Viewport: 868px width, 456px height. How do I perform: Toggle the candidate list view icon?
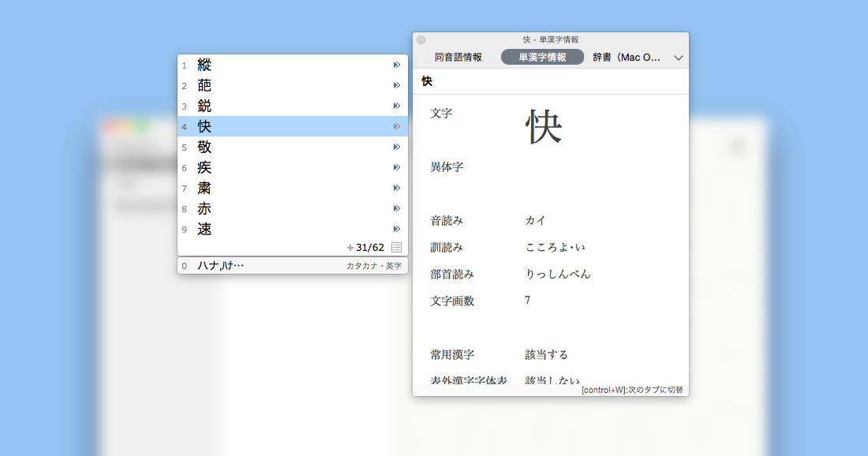tap(396, 248)
